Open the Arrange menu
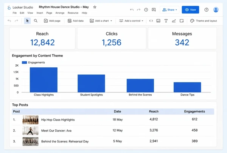Image resolution: width=227 pixels, height=153 pixels. pyautogui.click(x=60, y=13)
